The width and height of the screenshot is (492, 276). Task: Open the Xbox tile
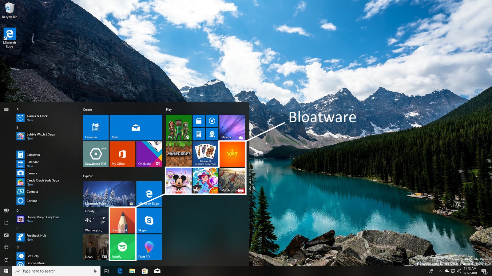coord(179,128)
